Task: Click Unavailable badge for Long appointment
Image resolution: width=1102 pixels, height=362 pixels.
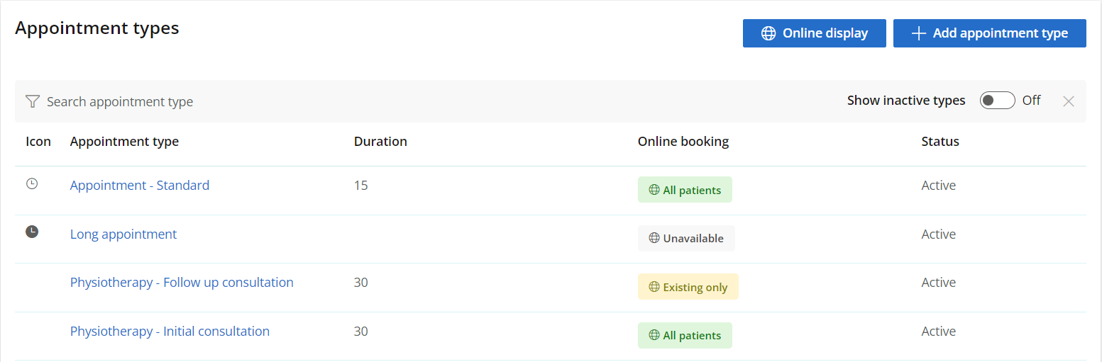Action: 686,238
